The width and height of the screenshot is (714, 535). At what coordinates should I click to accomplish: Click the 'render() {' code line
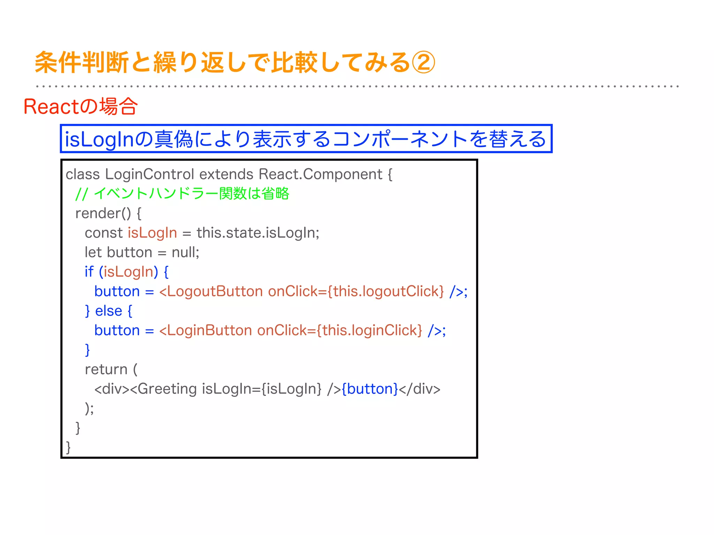pos(108,213)
